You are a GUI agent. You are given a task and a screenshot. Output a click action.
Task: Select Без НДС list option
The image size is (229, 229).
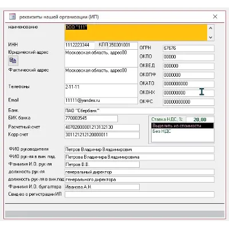[x=183, y=131]
